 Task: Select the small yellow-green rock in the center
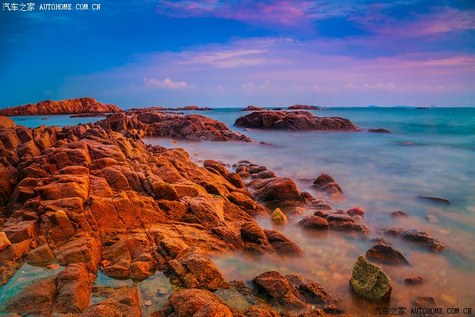pos(279,216)
